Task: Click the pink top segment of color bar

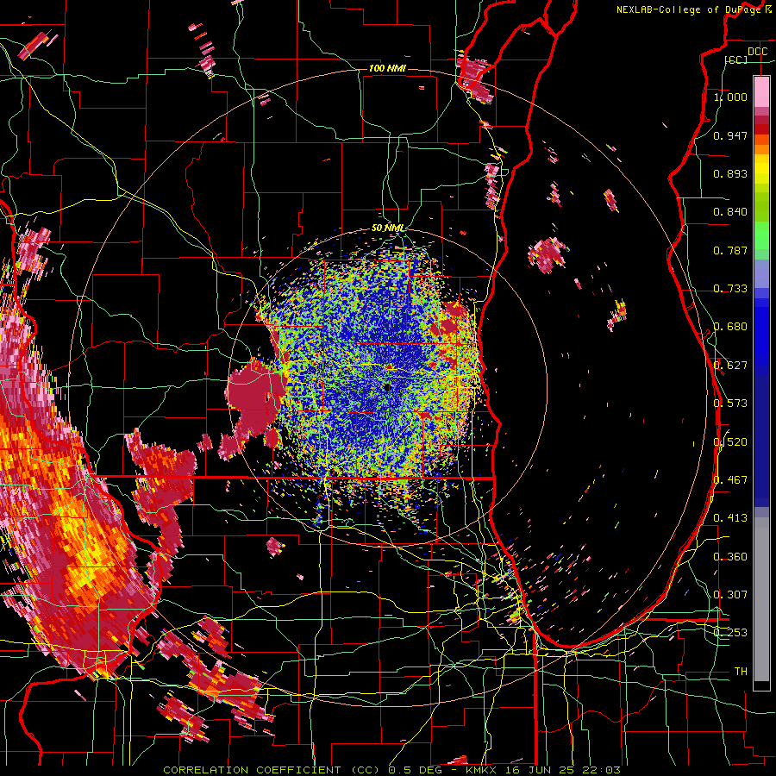Action: (761, 91)
